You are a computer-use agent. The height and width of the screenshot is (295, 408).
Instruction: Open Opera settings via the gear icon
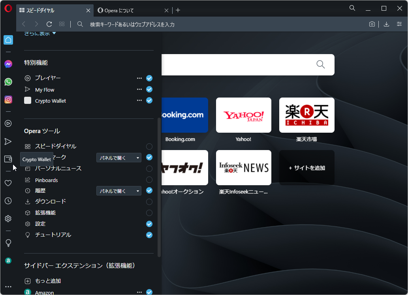(x=8, y=218)
